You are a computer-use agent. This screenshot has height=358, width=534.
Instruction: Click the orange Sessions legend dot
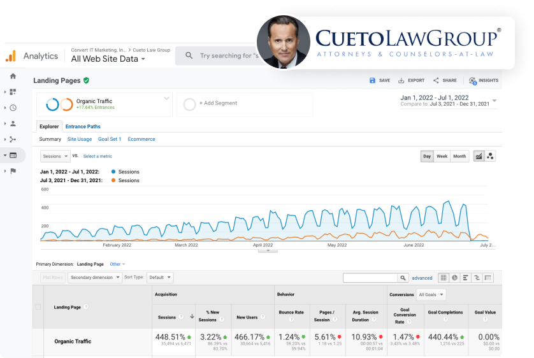pyautogui.click(x=113, y=180)
